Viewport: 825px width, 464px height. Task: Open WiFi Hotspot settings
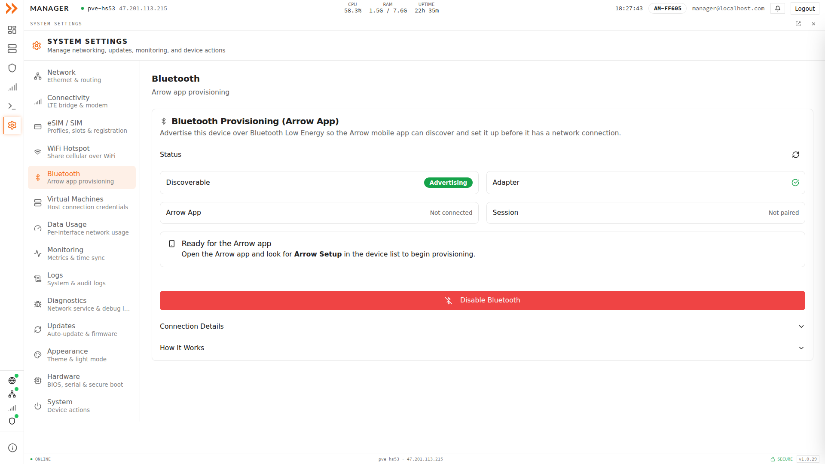(82, 152)
